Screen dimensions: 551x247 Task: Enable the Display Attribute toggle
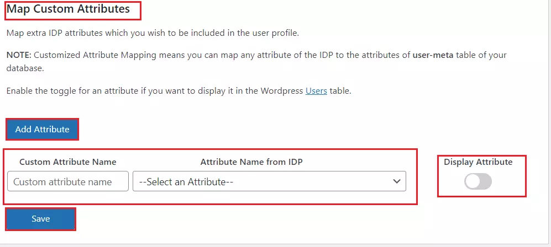478,181
